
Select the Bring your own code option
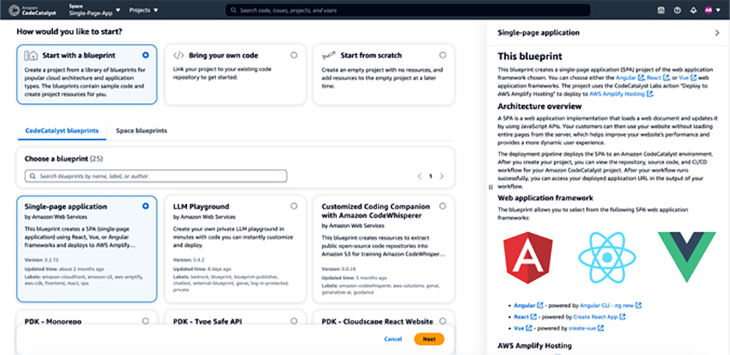coord(294,55)
